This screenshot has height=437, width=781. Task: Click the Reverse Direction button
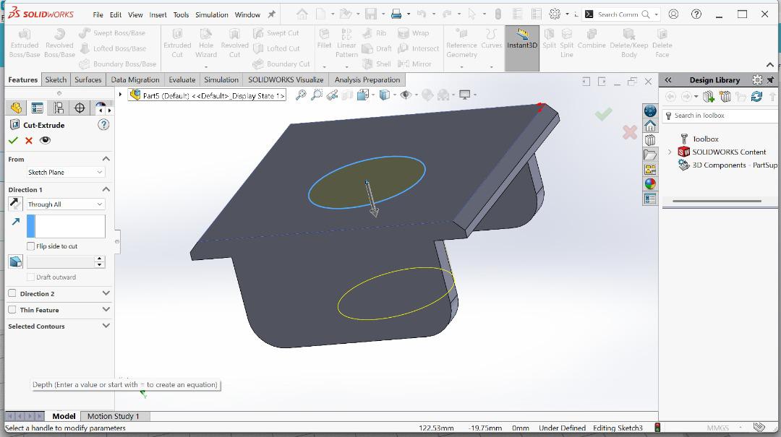point(15,204)
